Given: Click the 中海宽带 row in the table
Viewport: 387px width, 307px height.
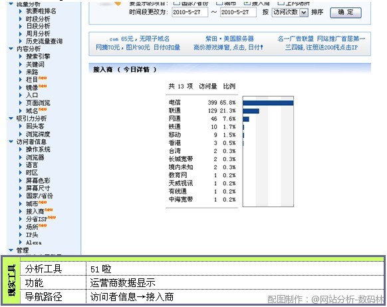Looking at the screenshot, I should 202,199.
